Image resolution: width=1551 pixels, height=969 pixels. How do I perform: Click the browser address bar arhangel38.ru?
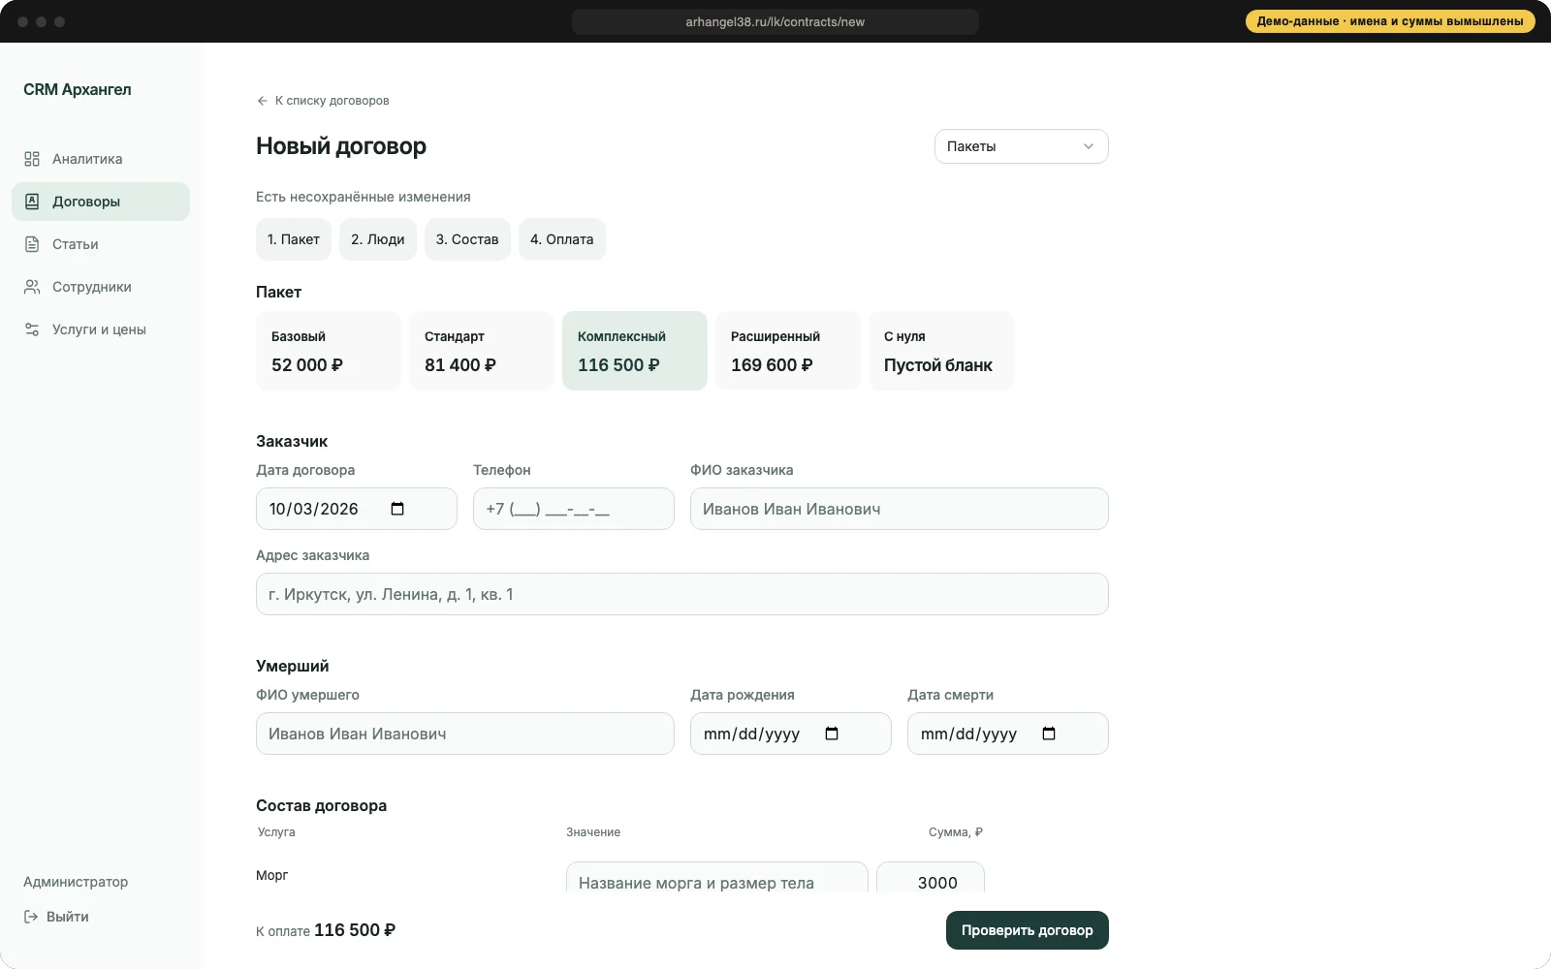pos(775,21)
